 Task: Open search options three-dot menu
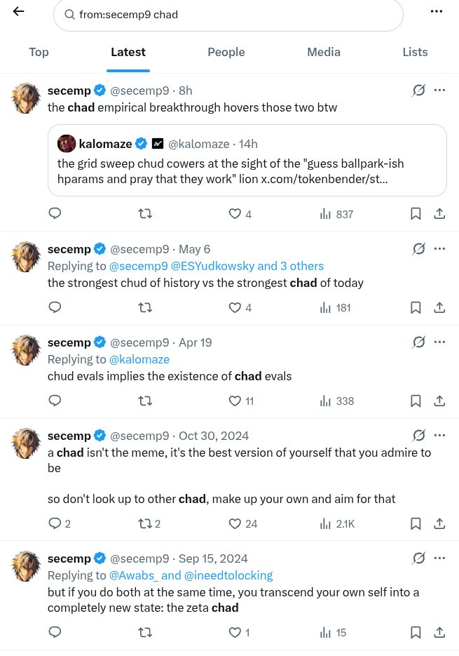pos(437,11)
